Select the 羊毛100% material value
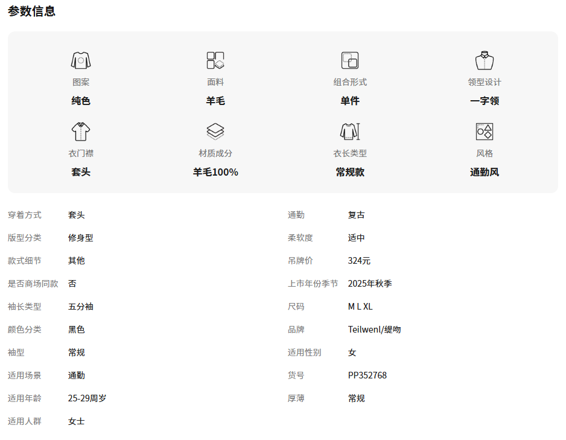Viewport: 566px width, 440px height. 215,172
